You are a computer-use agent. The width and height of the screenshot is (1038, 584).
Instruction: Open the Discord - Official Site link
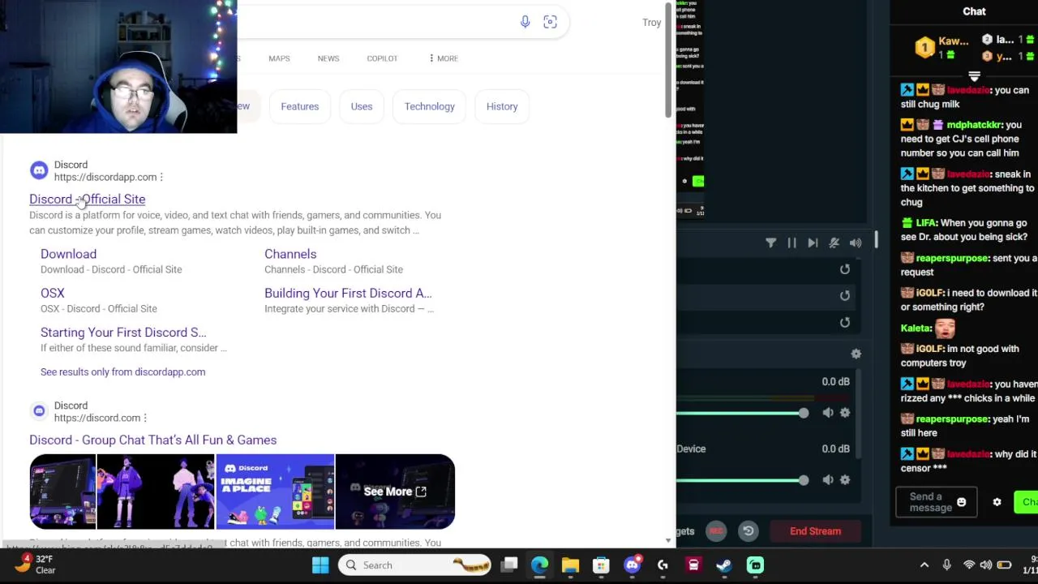[88, 199]
